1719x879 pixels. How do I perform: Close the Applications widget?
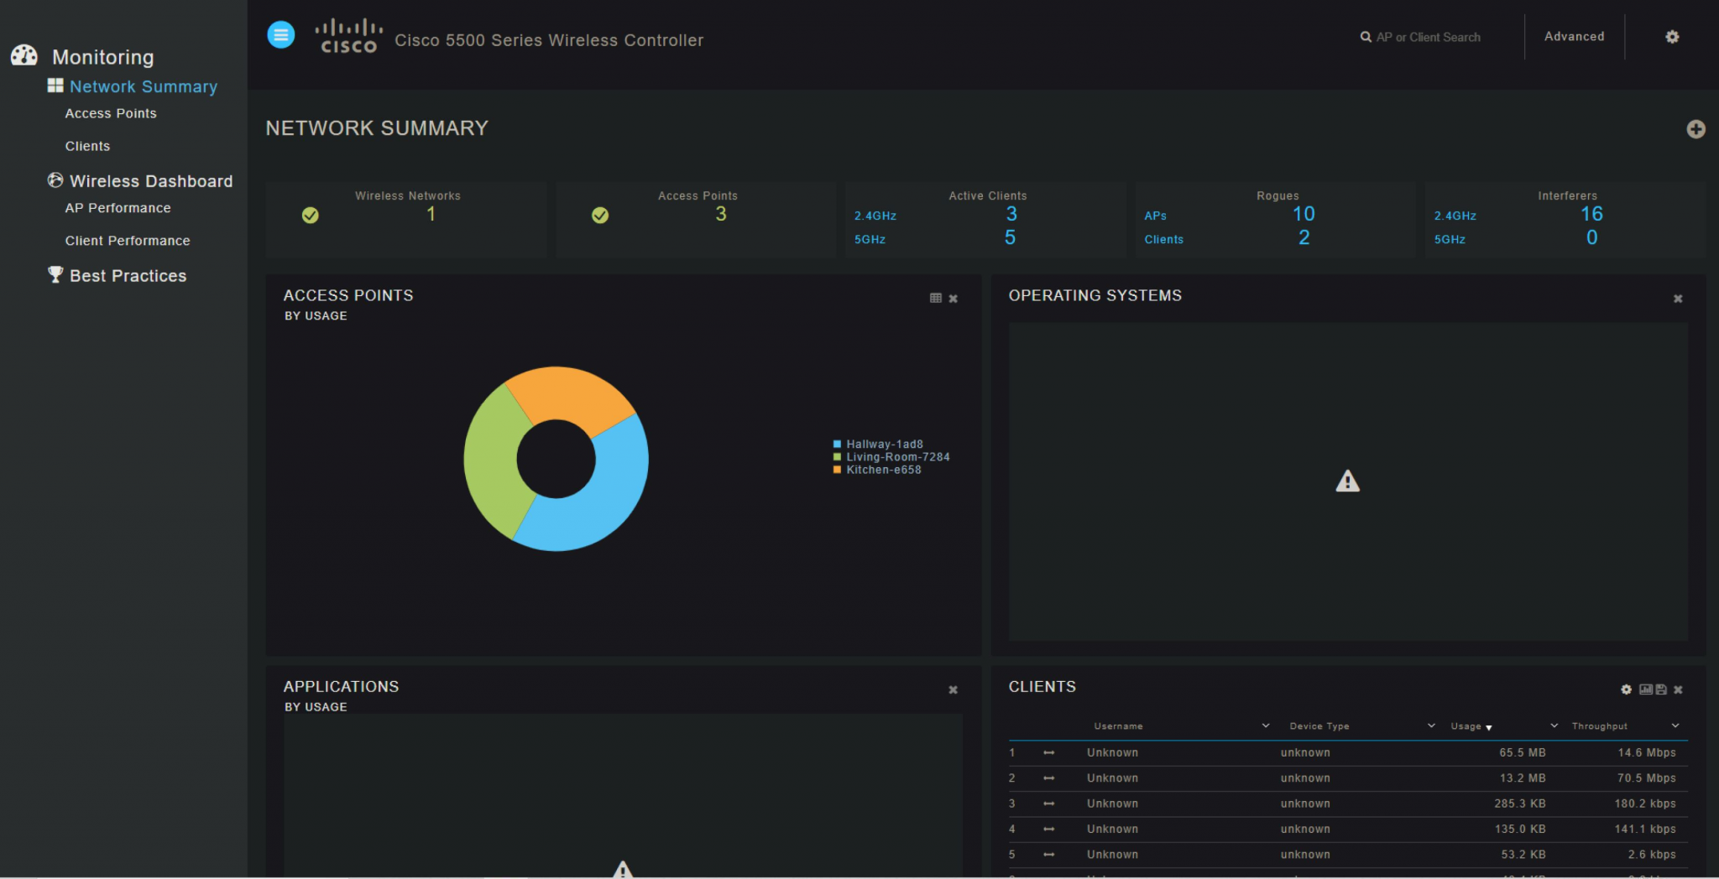click(x=954, y=689)
